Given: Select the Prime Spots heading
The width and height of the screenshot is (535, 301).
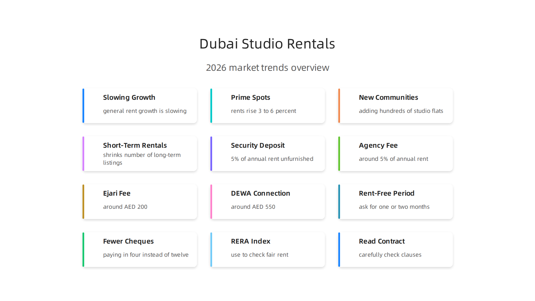Looking at the screenshot, I should pyautogui.click(x=251, y=98).
